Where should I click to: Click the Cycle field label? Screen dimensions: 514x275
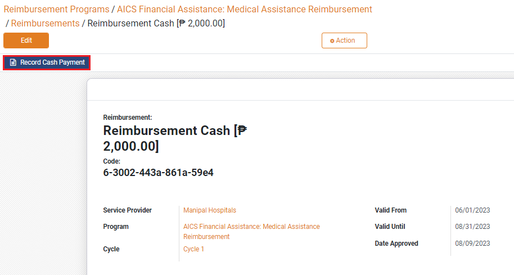tap(111, 249)
